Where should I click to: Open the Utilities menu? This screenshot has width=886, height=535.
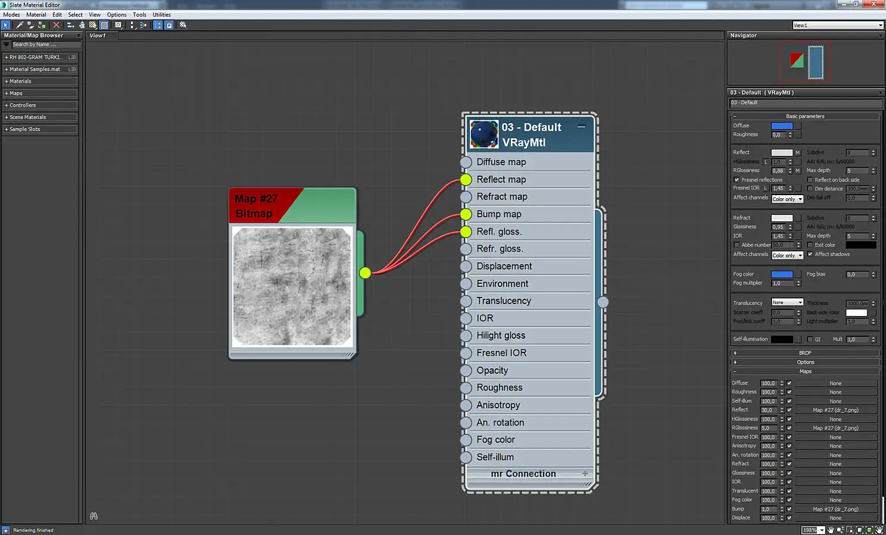tap(162, 15)
